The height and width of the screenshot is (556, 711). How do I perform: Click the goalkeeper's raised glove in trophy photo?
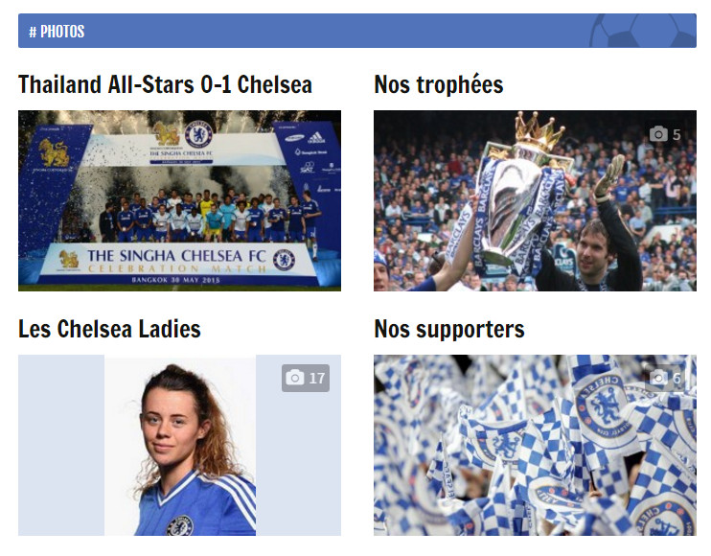coord(611,174)
